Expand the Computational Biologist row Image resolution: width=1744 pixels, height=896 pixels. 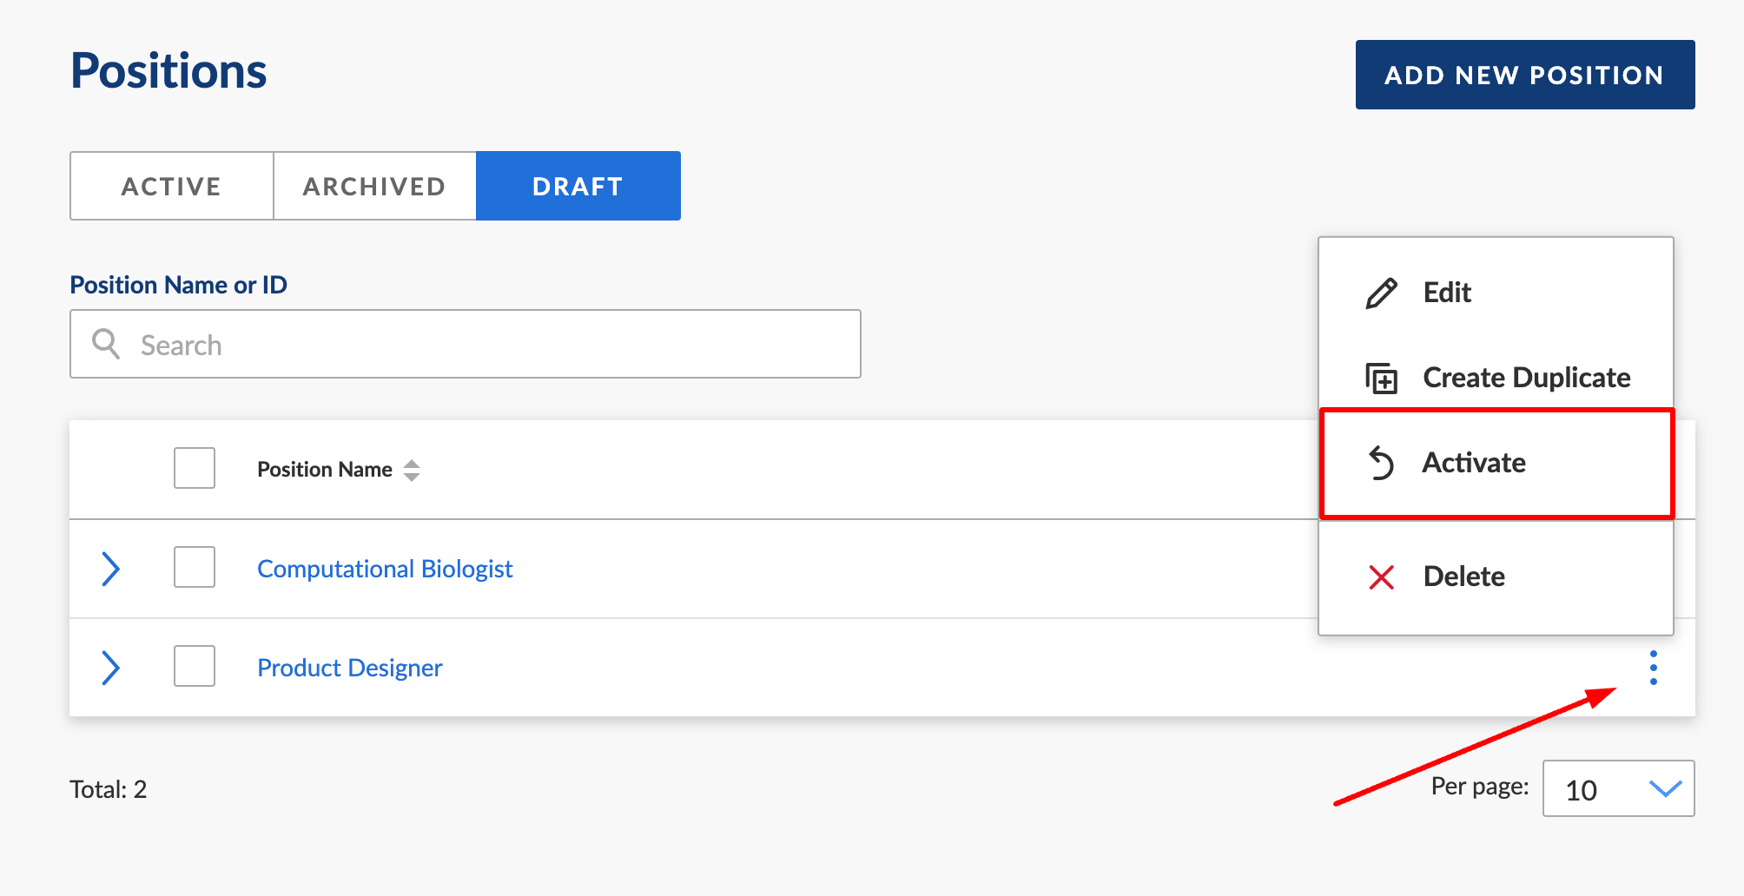pyautogui.click(x=110, y=569)
